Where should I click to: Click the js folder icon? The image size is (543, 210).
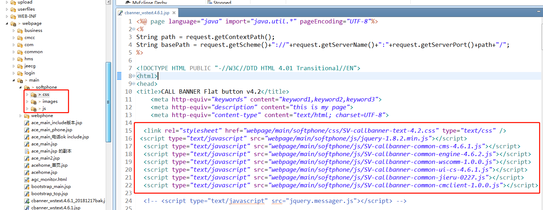click(33, 109)
